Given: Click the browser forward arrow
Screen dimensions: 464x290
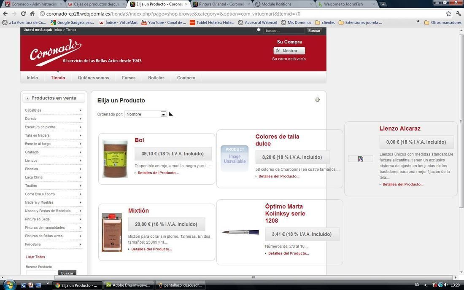Looking at the screenshot, I should pos(14,13).
